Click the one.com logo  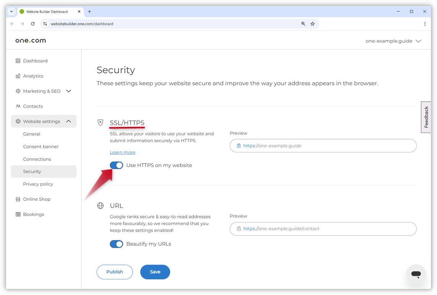(30, 40)
